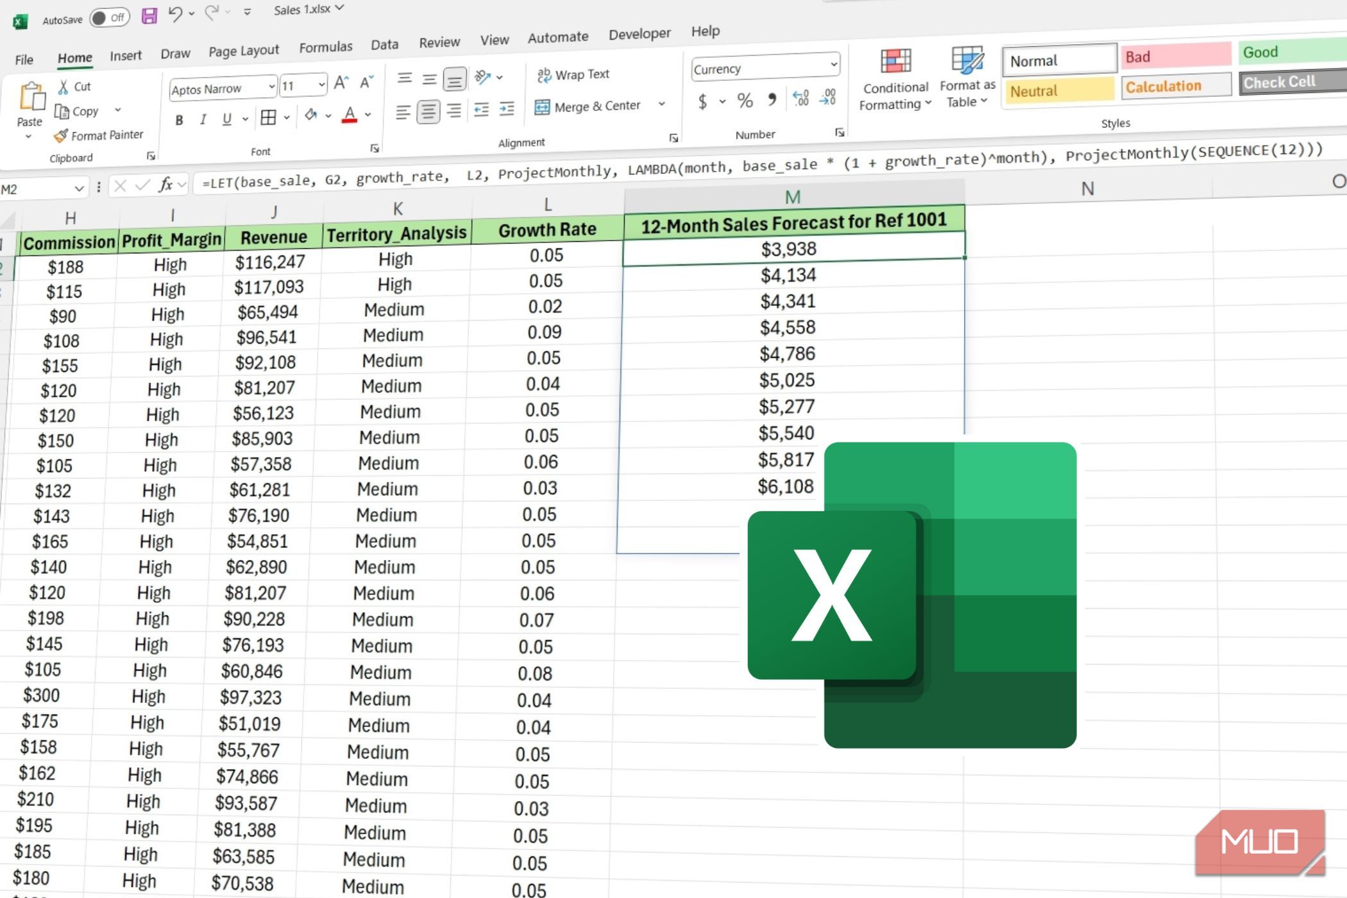Screen dimensions: 1347x898
Task: Open the Aptos Narrow font dropdown
Action: [x=271, y=86]
